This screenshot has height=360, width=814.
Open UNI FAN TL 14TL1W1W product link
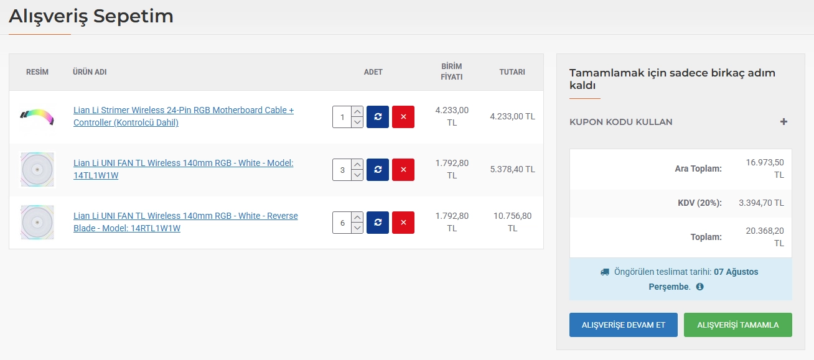[x=184, y=169]
